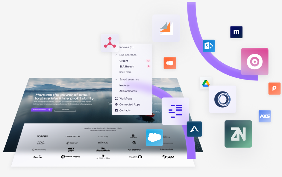Click the Jaguar logo
The image size is (282, 177).
pyautogui.click(x=38, y=157)
